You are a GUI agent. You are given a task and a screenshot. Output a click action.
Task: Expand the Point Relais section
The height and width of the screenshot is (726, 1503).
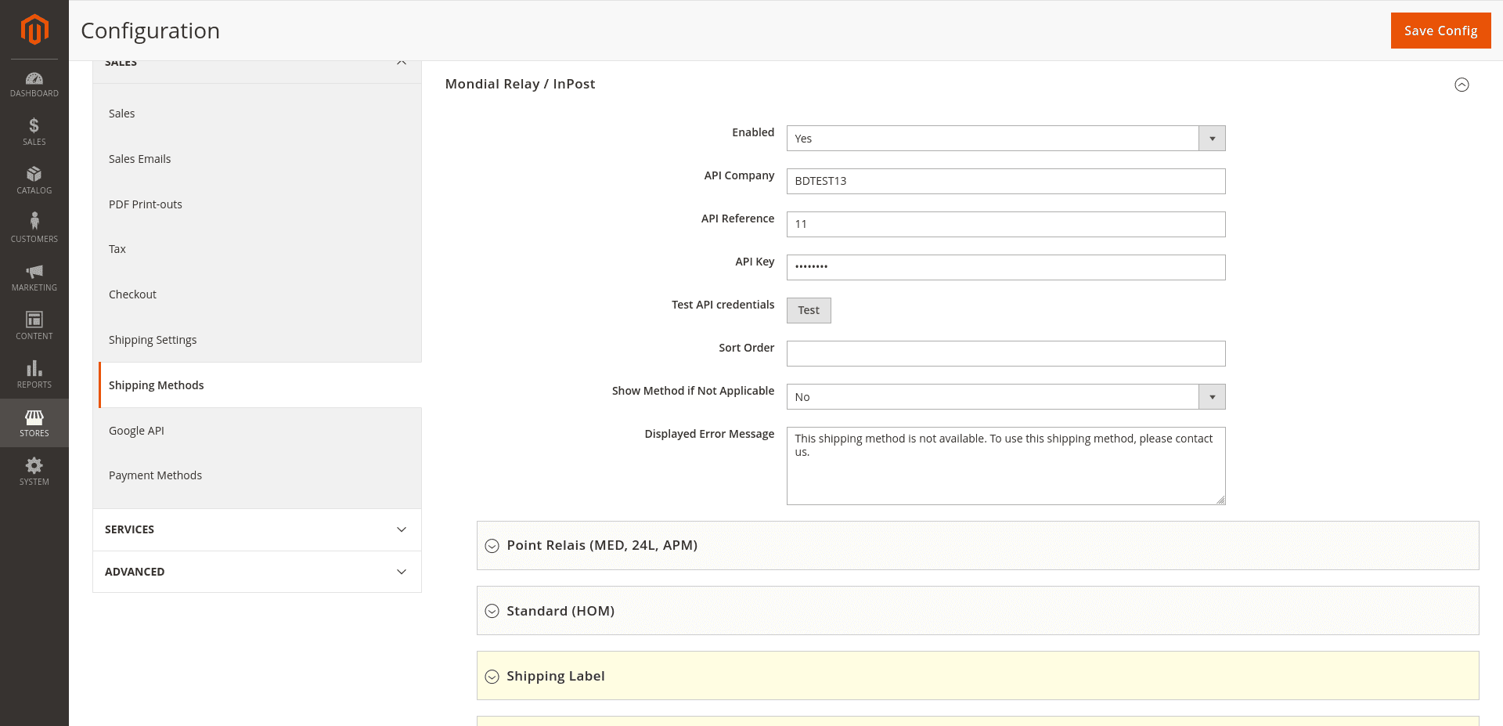click(x=602, y=545)
